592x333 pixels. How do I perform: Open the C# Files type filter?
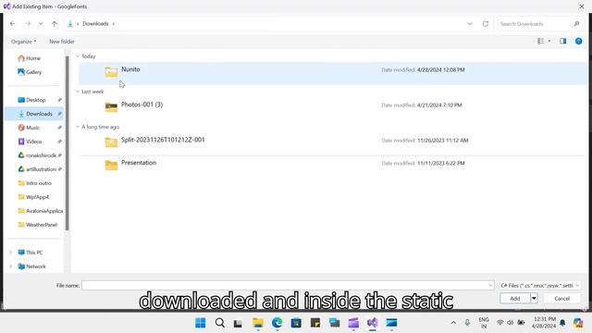[x=539, y=286]
